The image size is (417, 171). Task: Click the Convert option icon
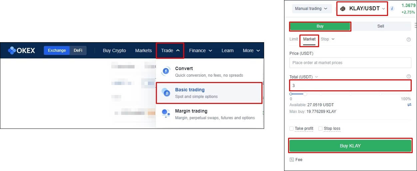(x=166, y=71)
